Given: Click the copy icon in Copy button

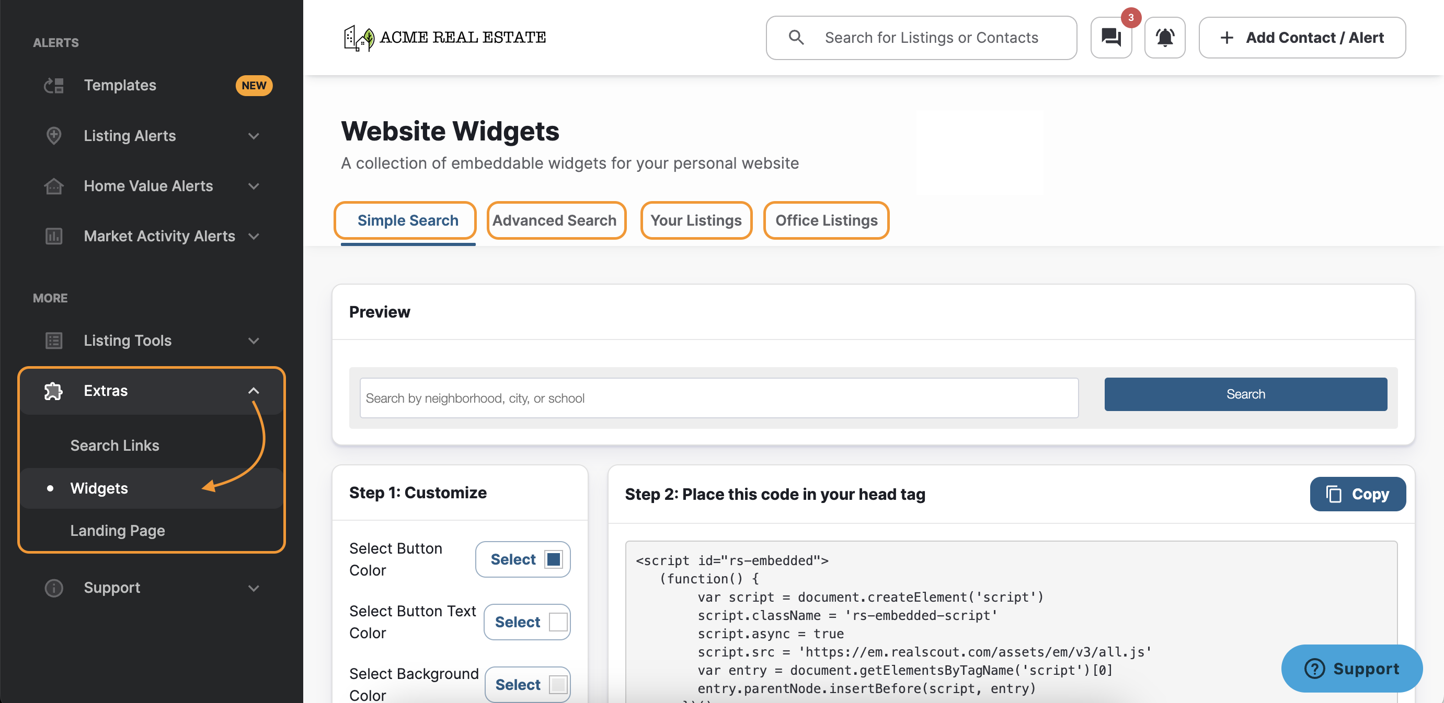Looking at the screenshot, I should pyautogui.click(x=1334, y=494).
